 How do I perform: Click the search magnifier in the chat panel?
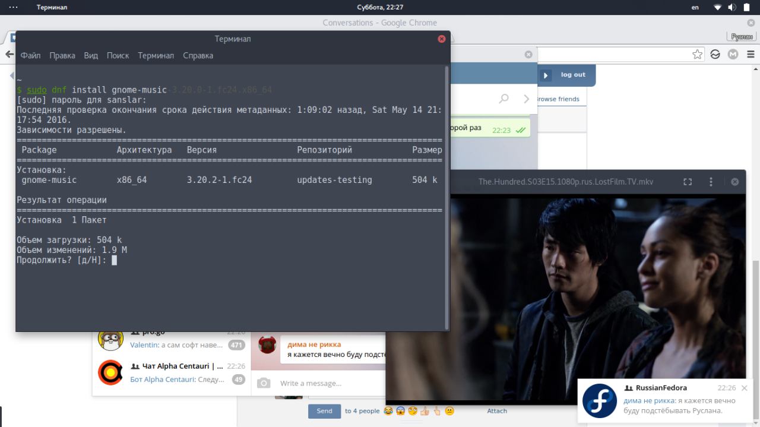[x=504, y=99]
